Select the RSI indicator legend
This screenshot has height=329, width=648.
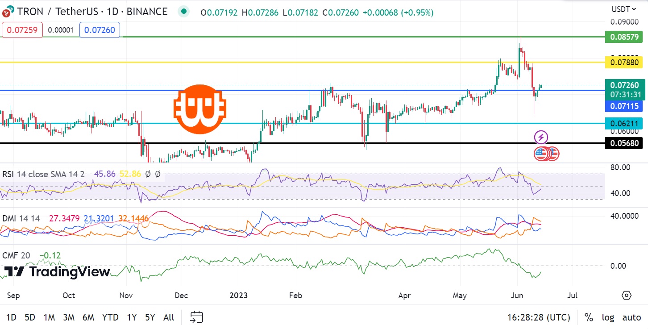43,175
